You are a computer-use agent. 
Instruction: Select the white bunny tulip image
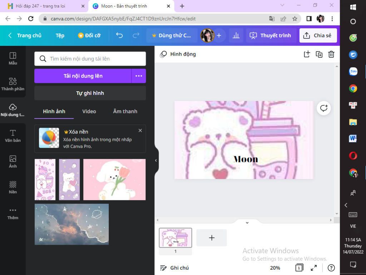pyautogui.click(x=114, y=180)
